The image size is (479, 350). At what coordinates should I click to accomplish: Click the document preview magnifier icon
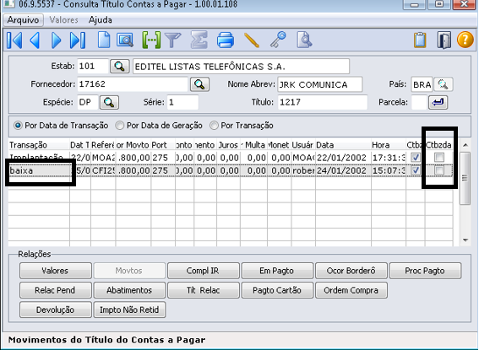point(304,40)
